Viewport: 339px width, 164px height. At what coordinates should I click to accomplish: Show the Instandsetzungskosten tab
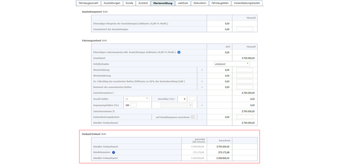[x=247, y=3]
